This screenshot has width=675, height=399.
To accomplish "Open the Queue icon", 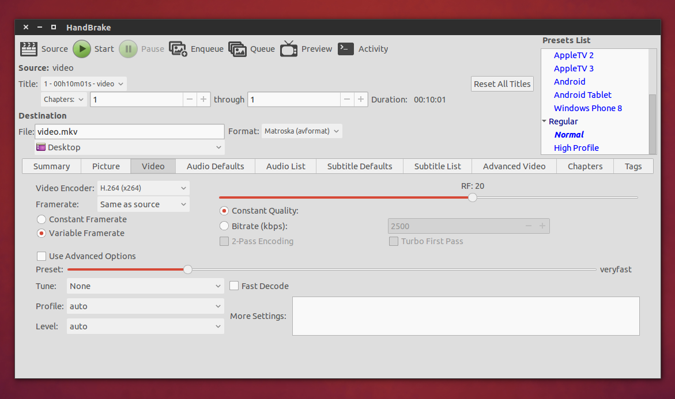I will 237,49.
